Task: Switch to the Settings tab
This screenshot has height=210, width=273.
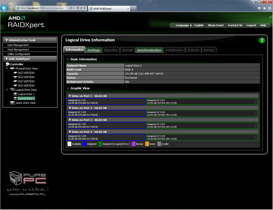Action: click(94, 50)
